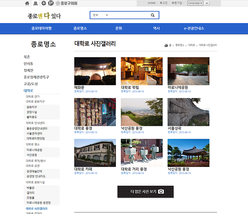Open the 서울성곽 stone wall photo
The height and width of the screenshot is (214, 248).
click(188, 112)
